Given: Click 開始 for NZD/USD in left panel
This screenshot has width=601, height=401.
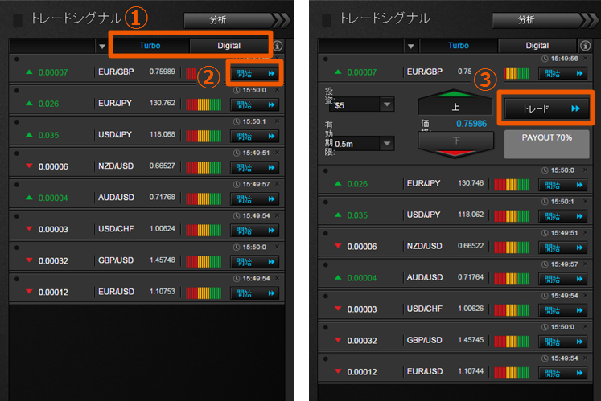Looking at the screenshot, I should [255, 167].
